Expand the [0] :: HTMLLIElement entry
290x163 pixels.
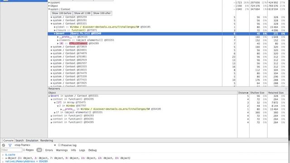[x=58, y=43]
